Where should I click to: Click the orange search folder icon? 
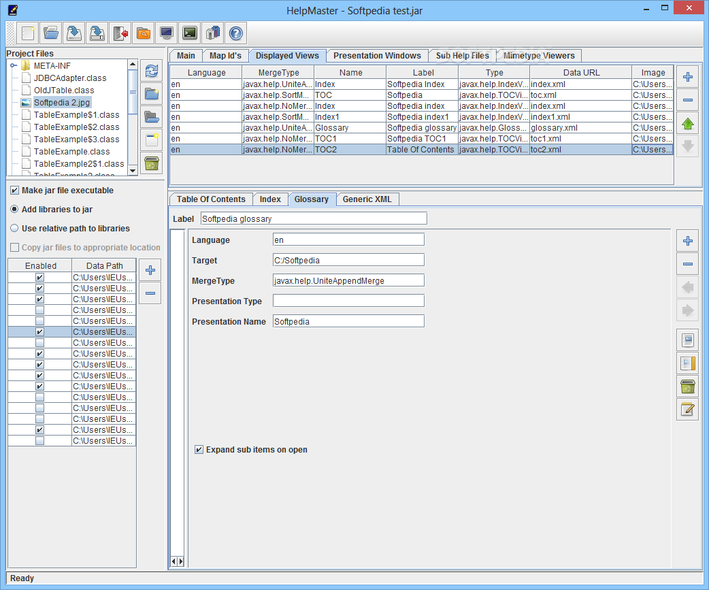pyautogui.click(x=144, y=33)
